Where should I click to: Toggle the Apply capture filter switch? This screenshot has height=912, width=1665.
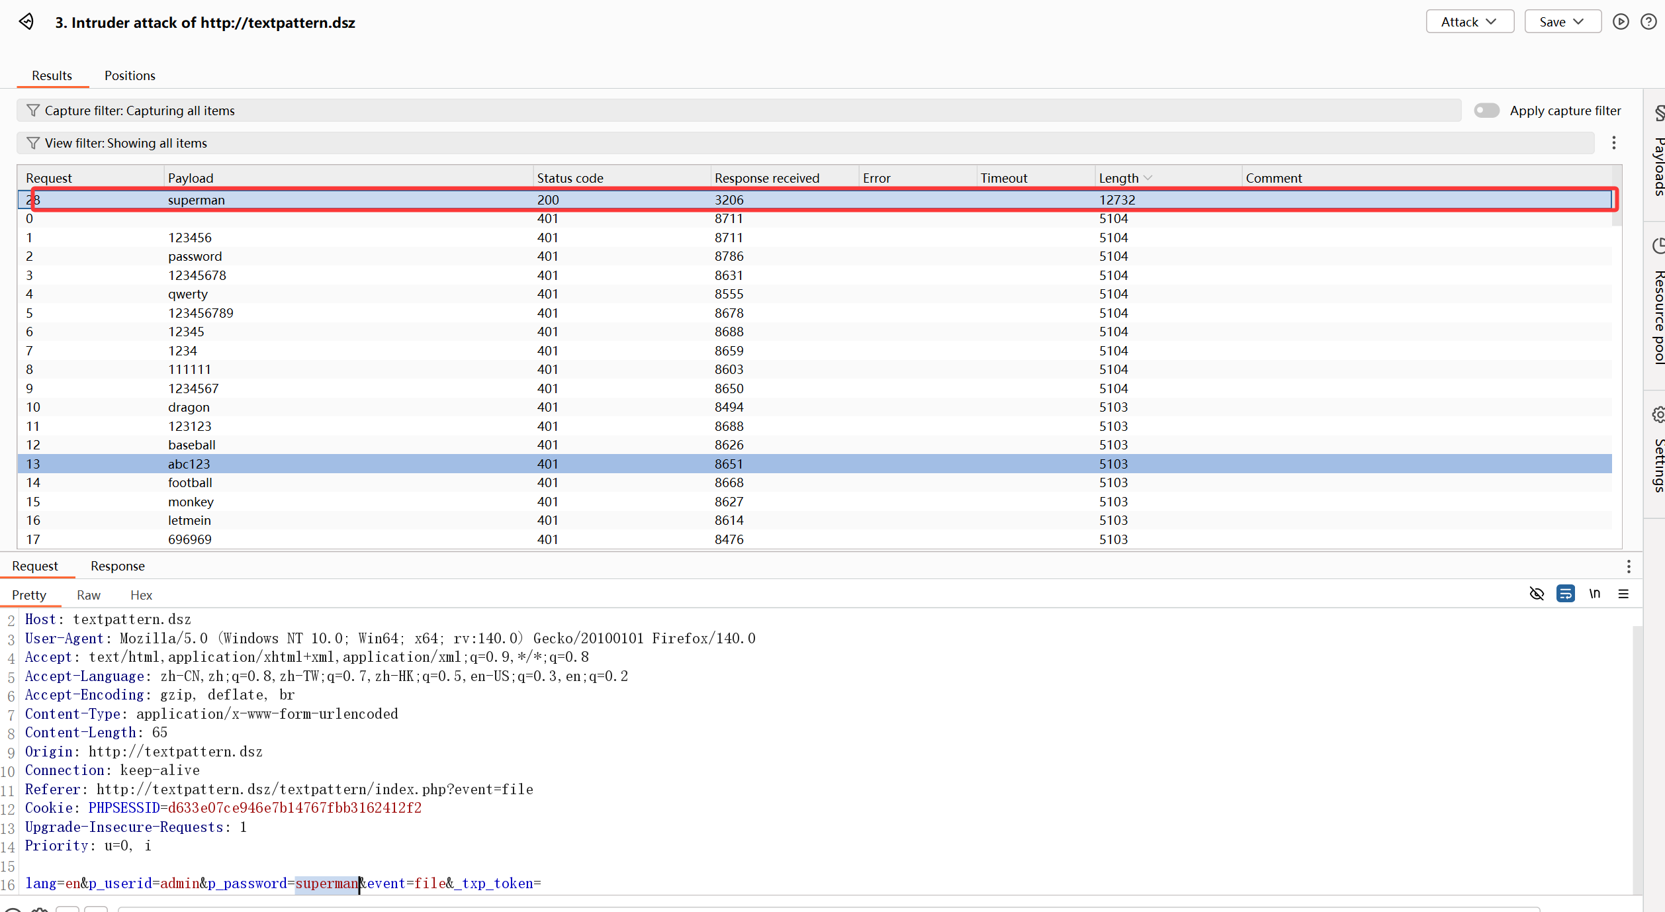[x=1486, y=111]
